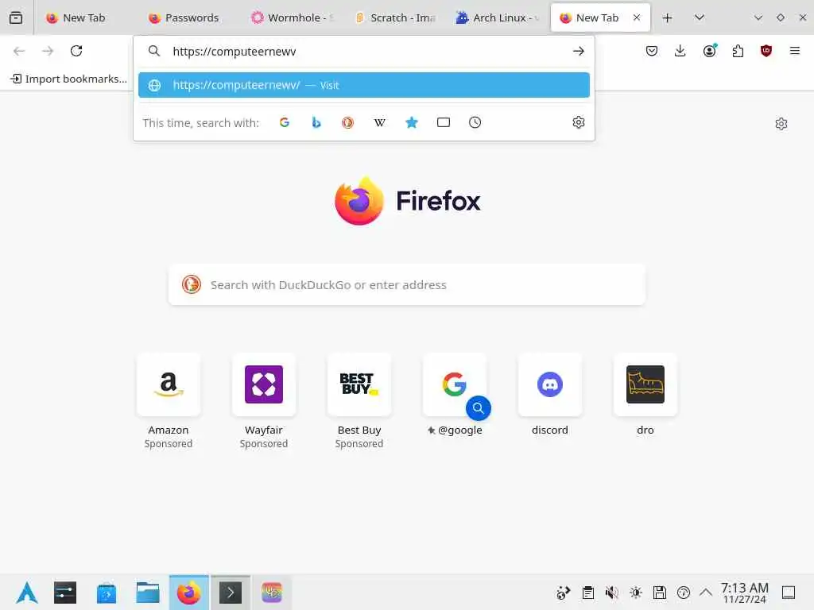
Task: Open the Discover software center
Action: [107, 593]
